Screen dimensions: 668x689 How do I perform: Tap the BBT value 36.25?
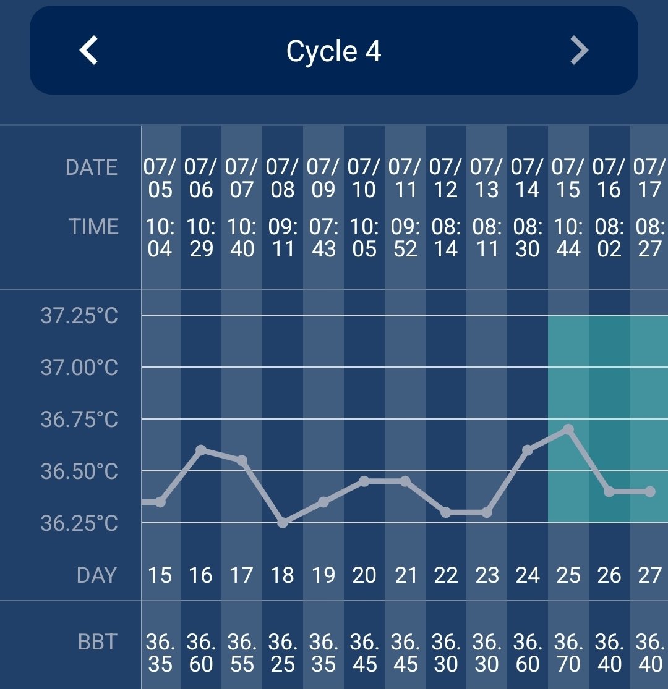(x=283, y=653)
